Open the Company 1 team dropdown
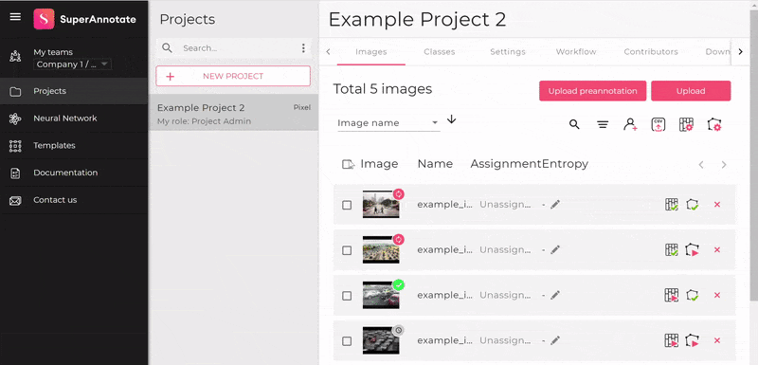758x365 pixels. tap(72, 64)
